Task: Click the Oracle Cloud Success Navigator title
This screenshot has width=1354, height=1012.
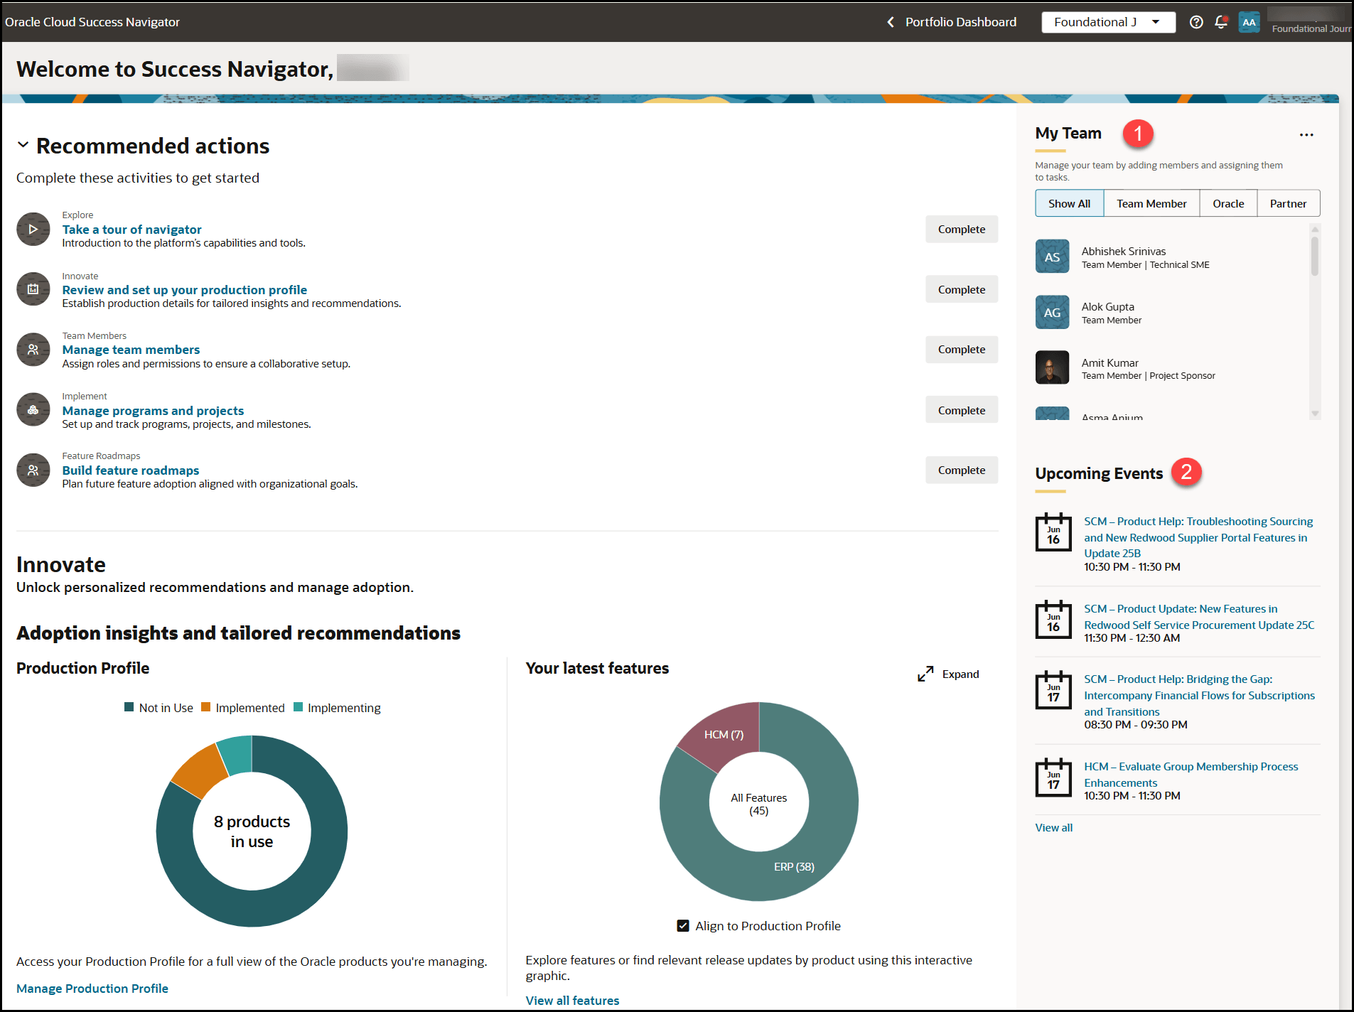Action: (92, 22)
